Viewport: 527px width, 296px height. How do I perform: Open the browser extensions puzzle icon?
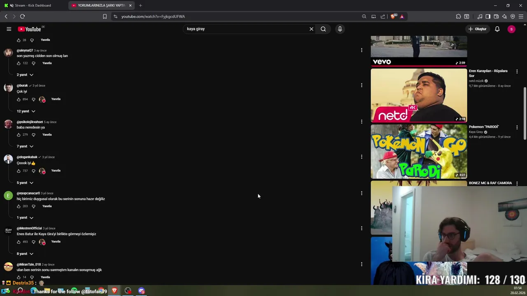(458, 16)
